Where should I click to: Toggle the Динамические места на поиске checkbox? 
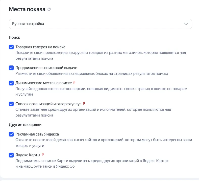(11, 83)
